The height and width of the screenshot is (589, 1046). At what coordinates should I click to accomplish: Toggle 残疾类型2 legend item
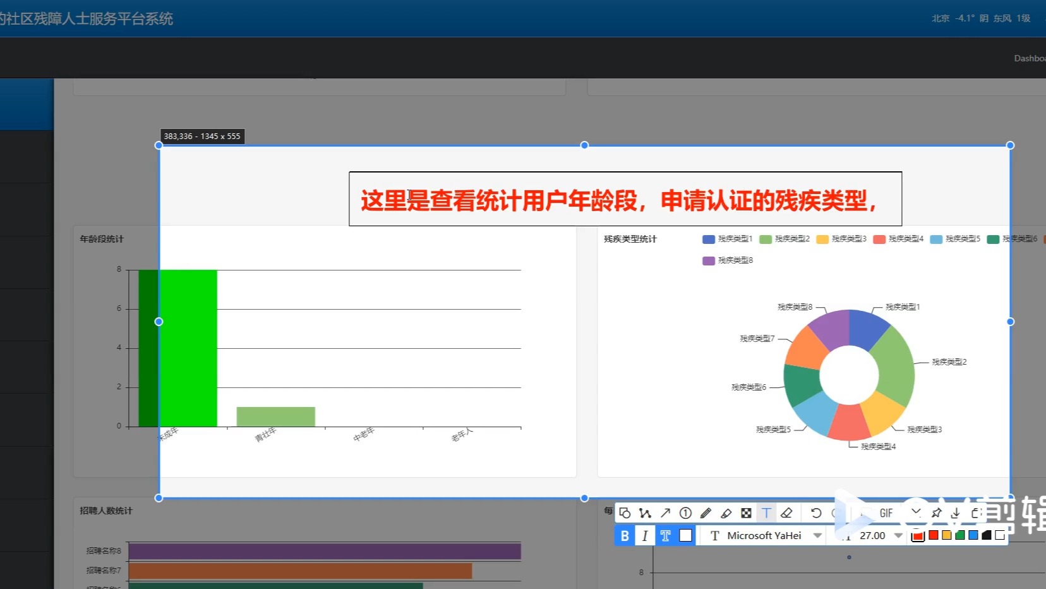click(784, 239)
